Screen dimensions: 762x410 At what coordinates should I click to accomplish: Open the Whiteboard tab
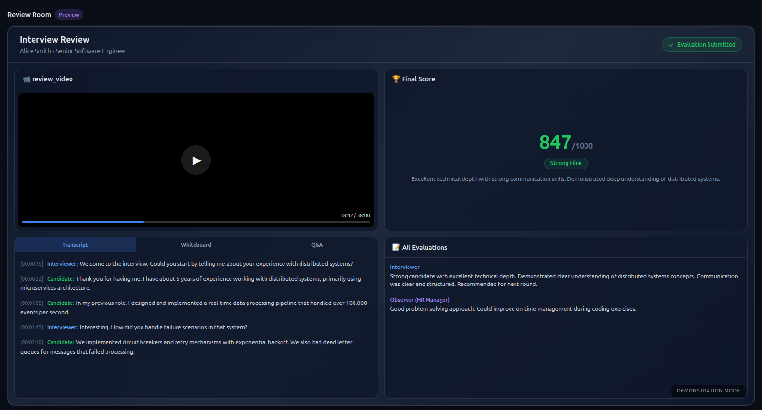[196, 245]
